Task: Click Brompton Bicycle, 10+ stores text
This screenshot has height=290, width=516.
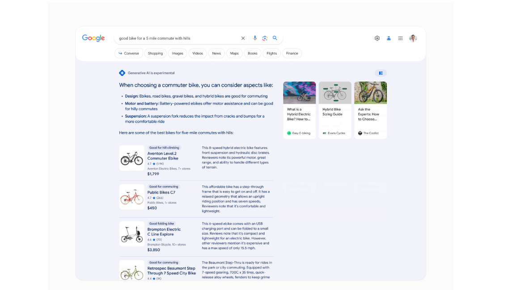Action: 166,244
